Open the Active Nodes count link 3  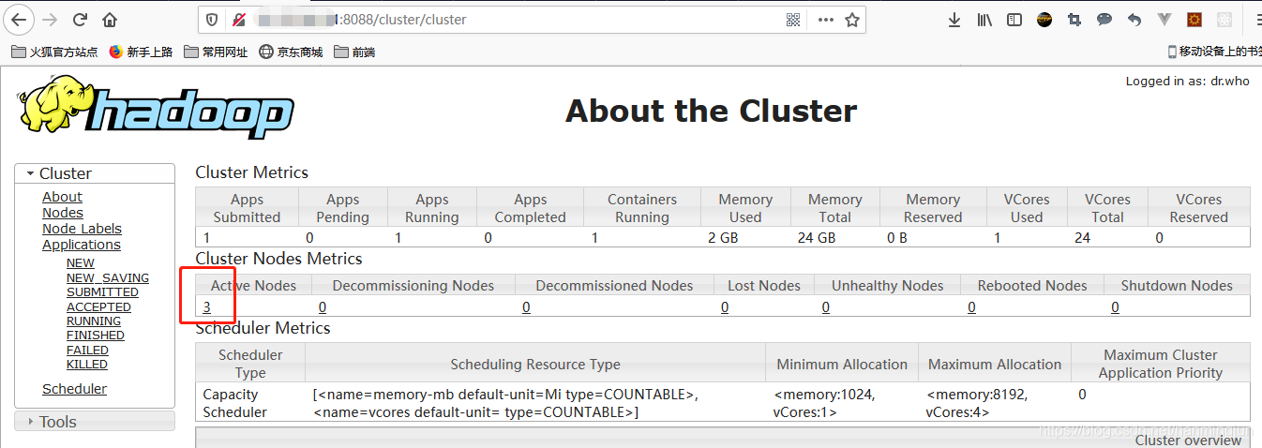point(206,306)
